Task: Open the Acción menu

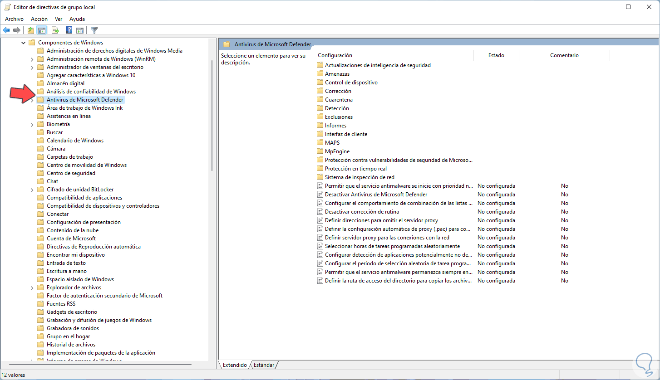Action: (x=39, y=19)
